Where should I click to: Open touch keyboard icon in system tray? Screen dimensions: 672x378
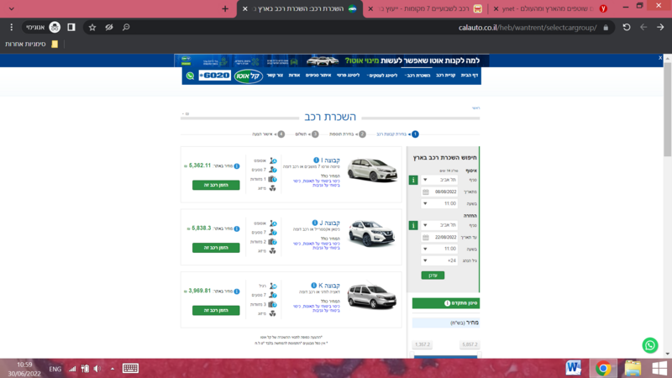(130, 368)
